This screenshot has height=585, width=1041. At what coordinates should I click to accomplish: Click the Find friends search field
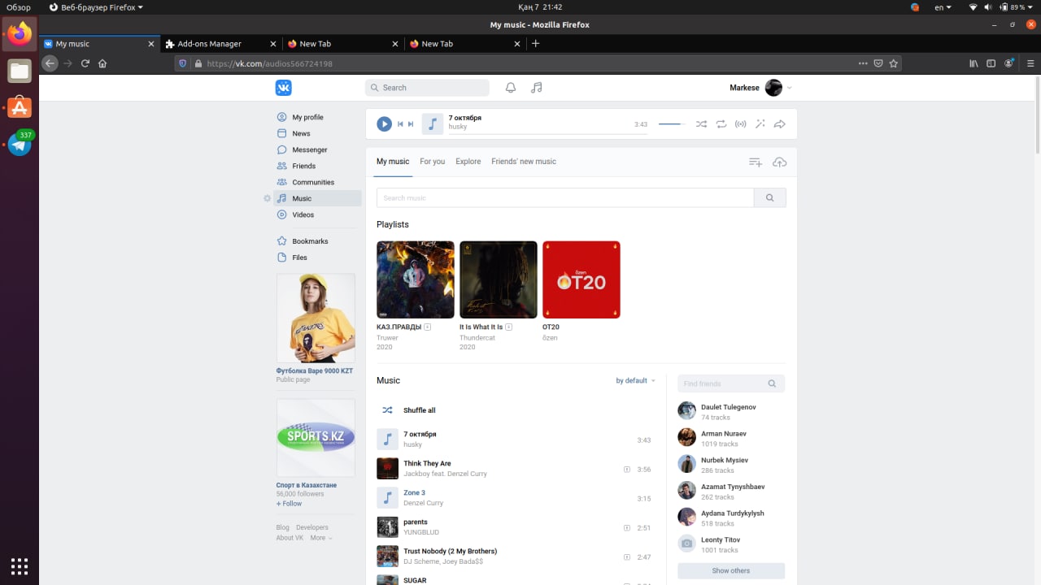click(x=731, y=383)
